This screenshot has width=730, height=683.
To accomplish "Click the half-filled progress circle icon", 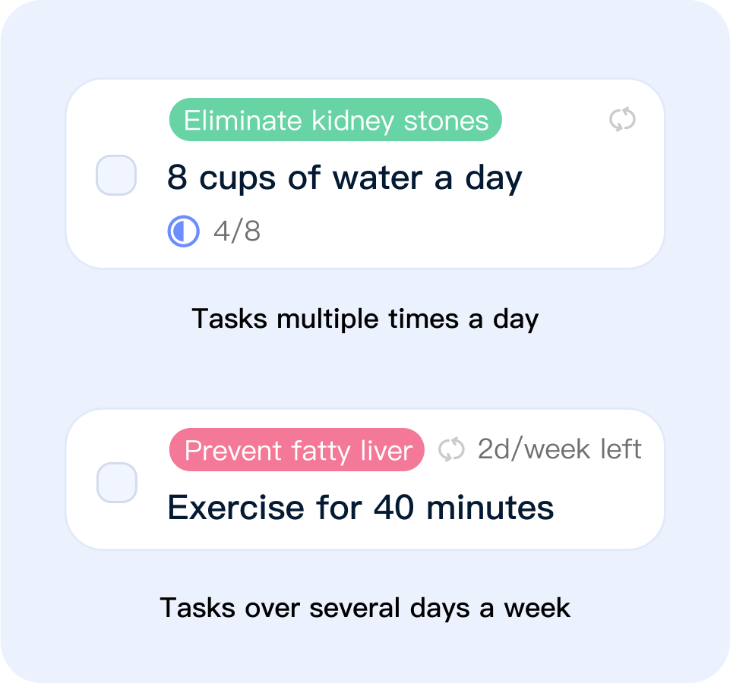I will tap(183, 231).
